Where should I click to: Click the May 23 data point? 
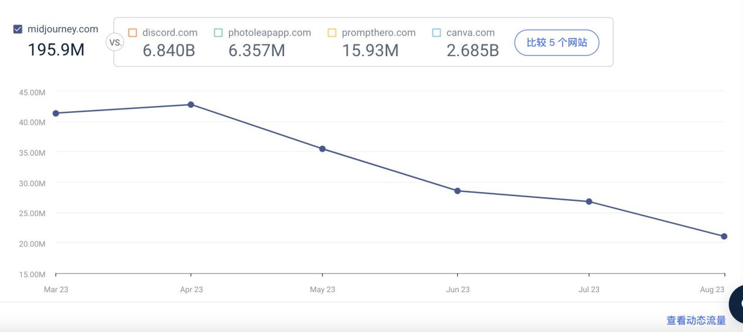coord(323,149)
